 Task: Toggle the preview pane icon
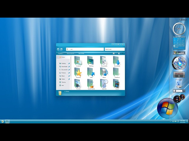(x=119, y=53)
